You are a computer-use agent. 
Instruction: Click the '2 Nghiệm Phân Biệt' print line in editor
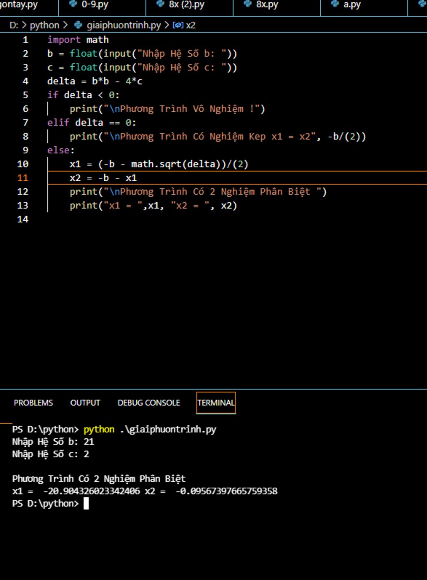tap(198, 192)
